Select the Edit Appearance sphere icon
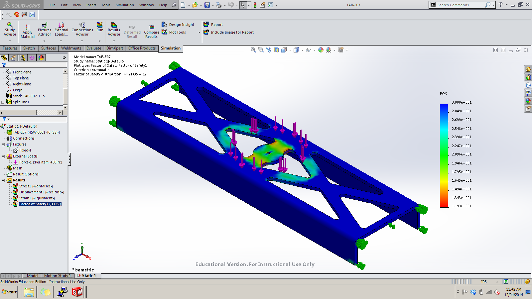The height and width of the screenshot is (299, 532). coord(320,50)
